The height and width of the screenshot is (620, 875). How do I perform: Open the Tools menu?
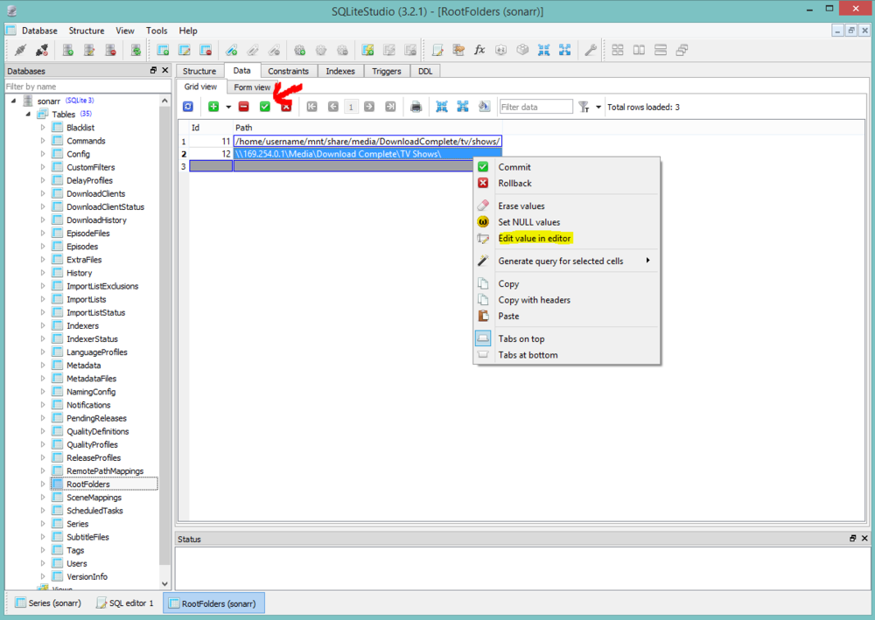[x=157, y=31]
